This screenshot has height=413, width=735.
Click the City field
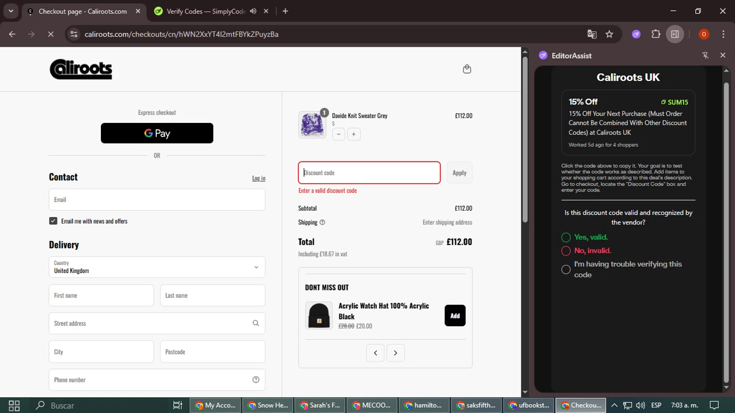pyautogui.click(x=101, y=352)
